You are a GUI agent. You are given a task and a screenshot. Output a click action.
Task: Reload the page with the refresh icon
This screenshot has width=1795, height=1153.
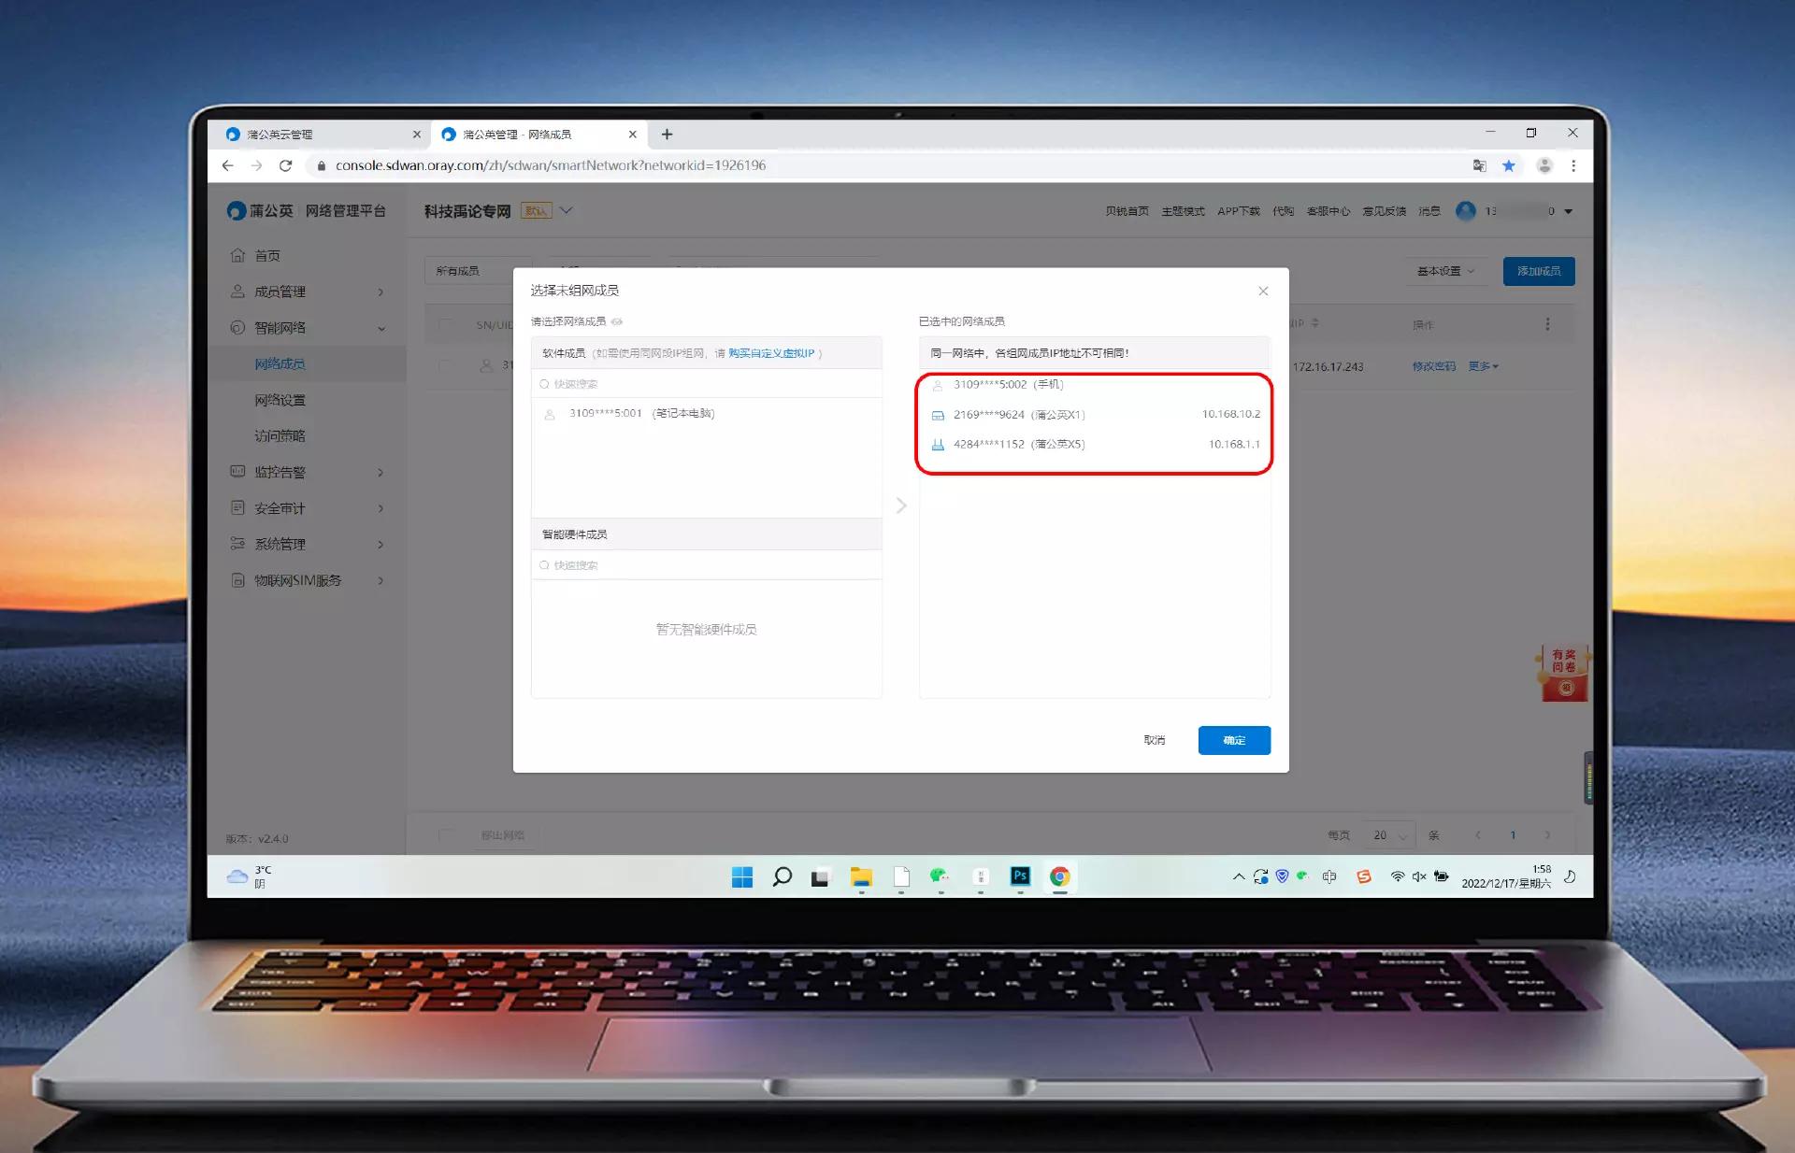[286, 165]
